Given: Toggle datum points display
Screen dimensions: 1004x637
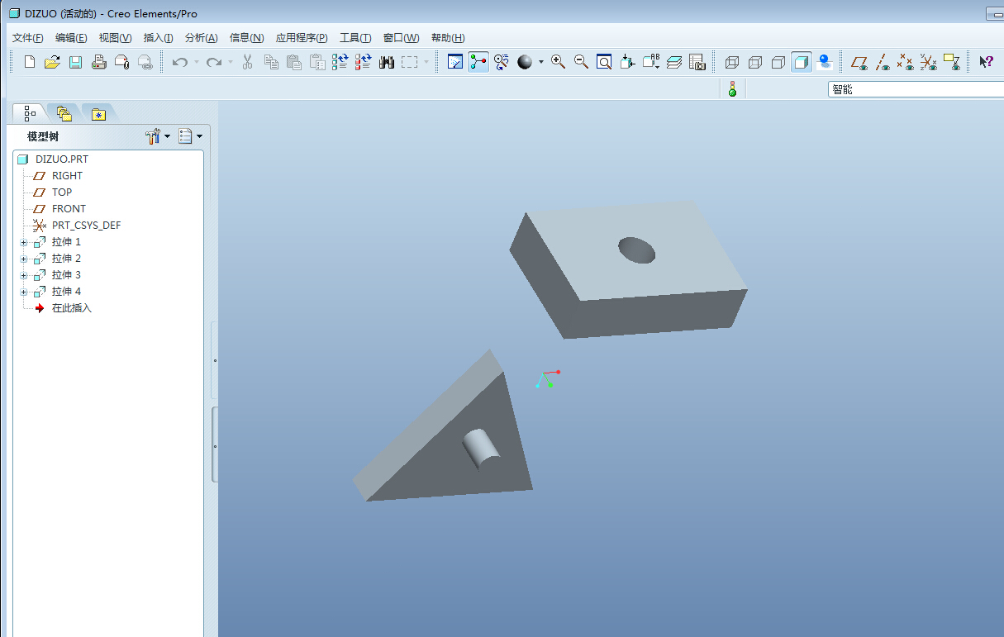Looking at the screenshot, I should [x=906, y=62].
